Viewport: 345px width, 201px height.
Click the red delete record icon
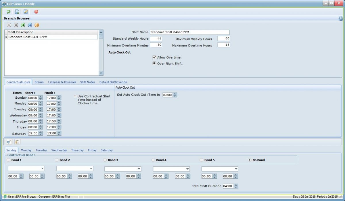click(x=36, y=12)
